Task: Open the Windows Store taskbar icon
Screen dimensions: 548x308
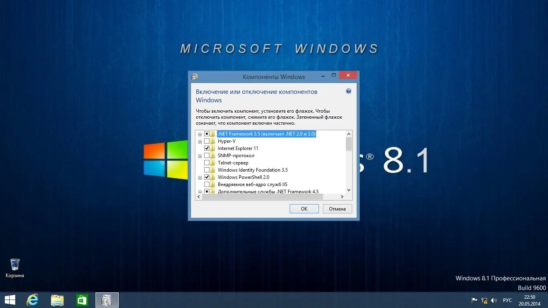Action: pos(82,300)
